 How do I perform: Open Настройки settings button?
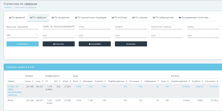tap(95, 44)
